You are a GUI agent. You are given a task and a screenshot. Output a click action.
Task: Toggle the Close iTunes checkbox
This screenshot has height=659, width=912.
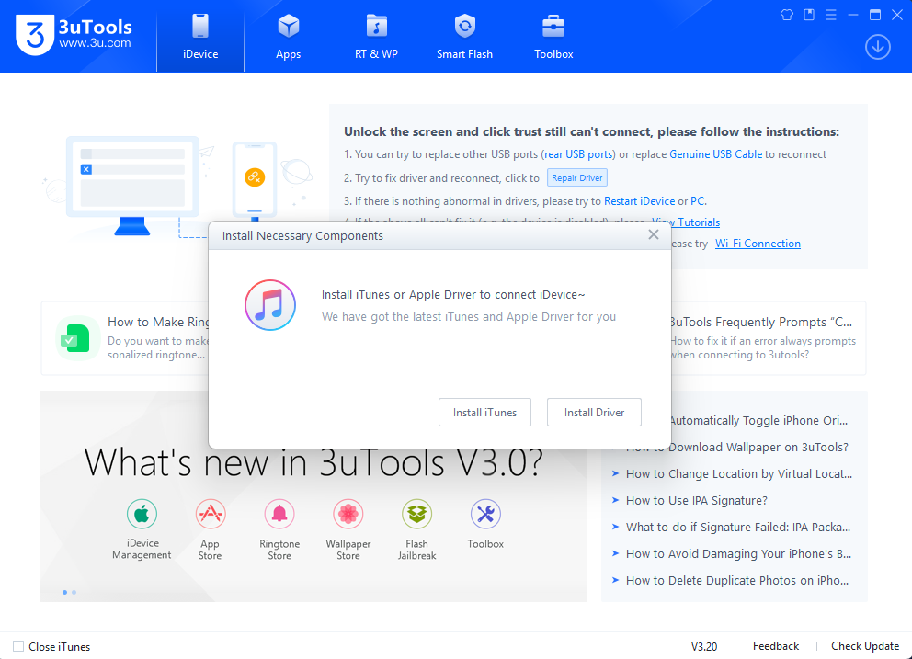[x=18, y=646]
